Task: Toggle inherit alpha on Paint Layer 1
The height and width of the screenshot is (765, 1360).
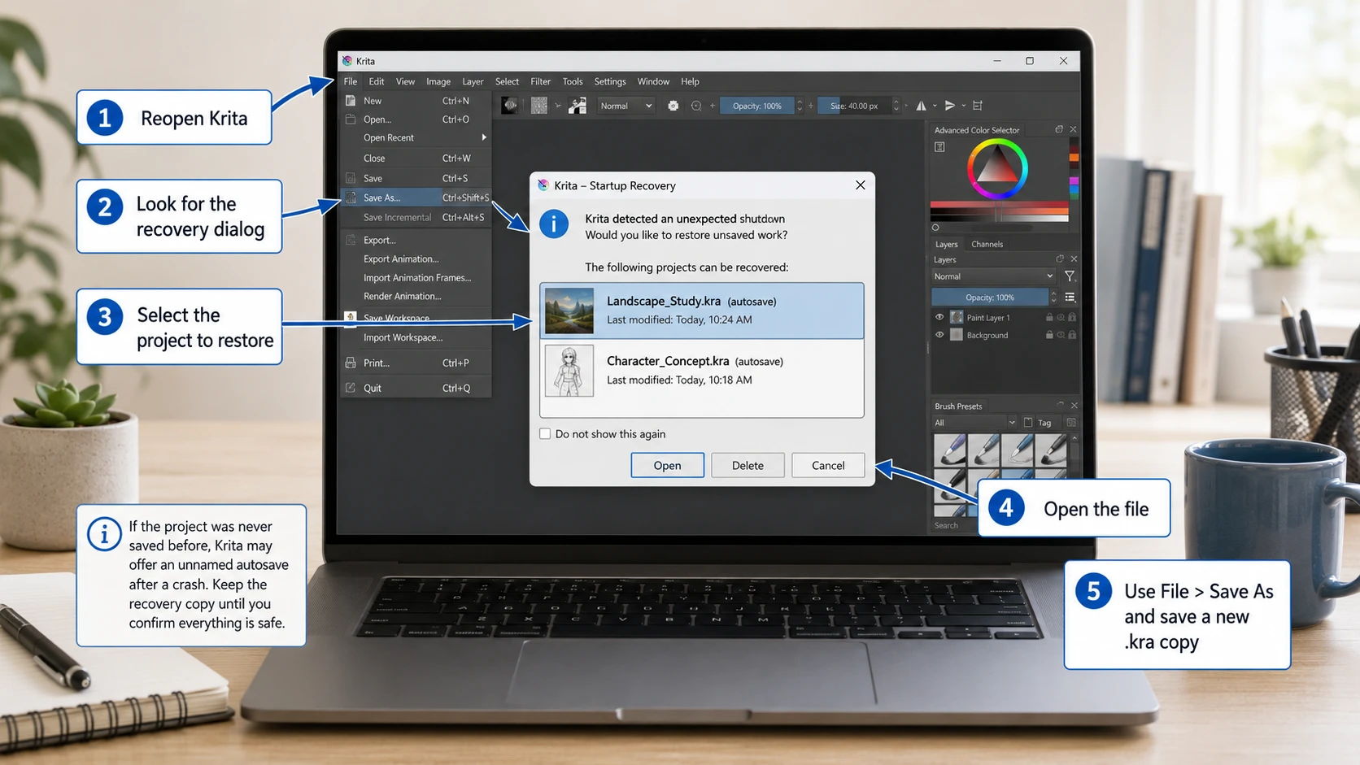Action: (x=1061, y=317)
